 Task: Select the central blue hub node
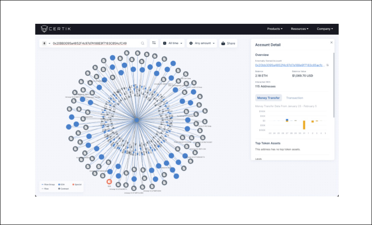tap(136, 119)
